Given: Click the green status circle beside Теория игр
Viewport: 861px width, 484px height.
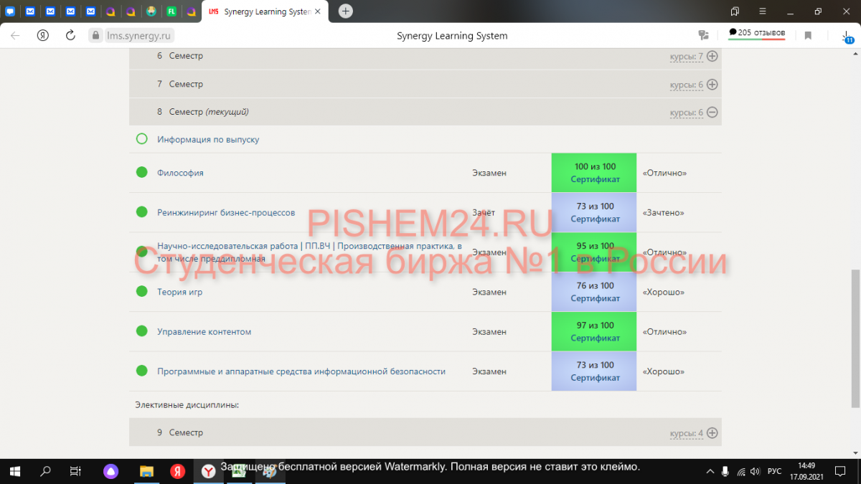Looking at the screenshot, I should click(142, 292).
